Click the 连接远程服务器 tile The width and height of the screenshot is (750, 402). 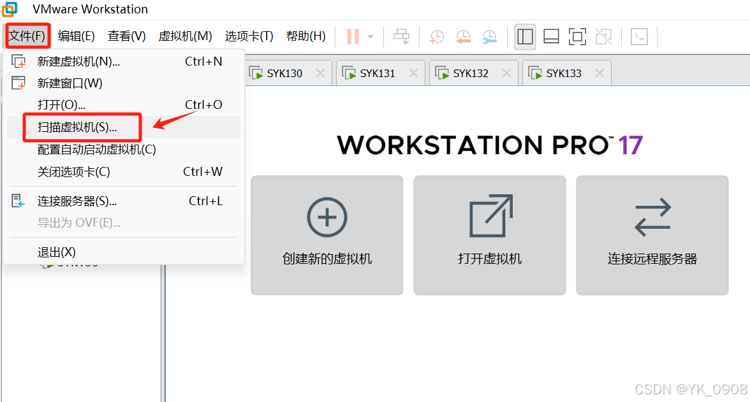pyautogui.click(x=652, y=235)
